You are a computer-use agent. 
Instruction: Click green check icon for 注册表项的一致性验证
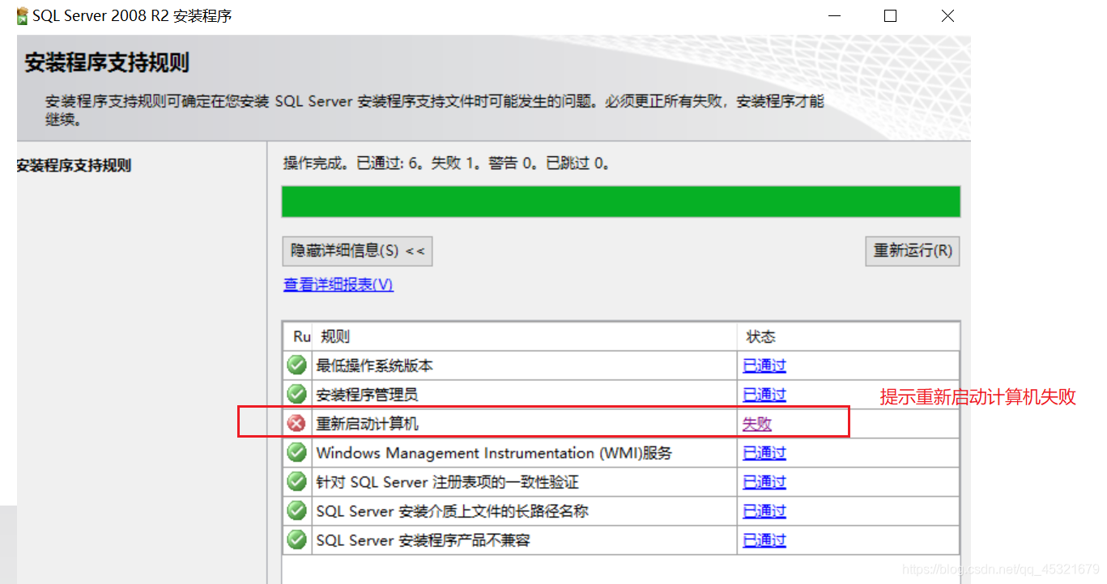(297, 481)
